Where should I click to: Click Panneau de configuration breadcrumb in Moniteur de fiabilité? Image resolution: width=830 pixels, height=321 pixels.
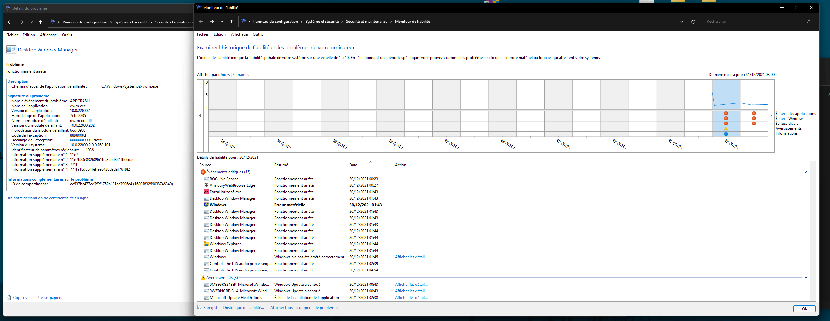[276, 22]
